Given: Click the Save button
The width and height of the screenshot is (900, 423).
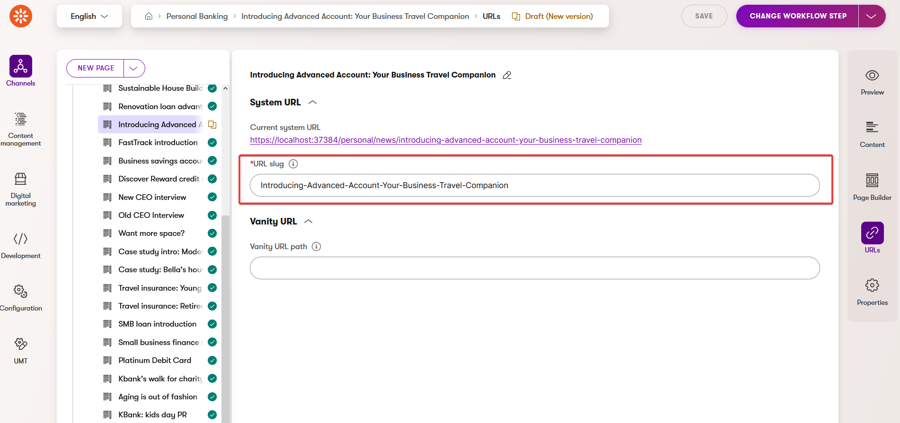Looking at the screenshot, I should coord(704,17).
